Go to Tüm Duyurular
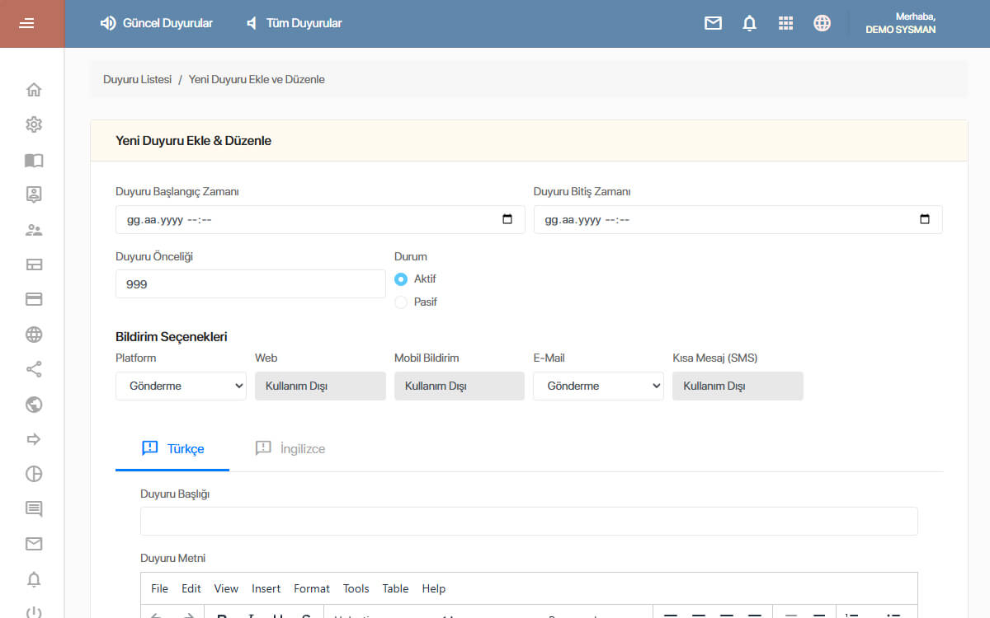The width and height of the screenshot is (990, 618). 294,23
